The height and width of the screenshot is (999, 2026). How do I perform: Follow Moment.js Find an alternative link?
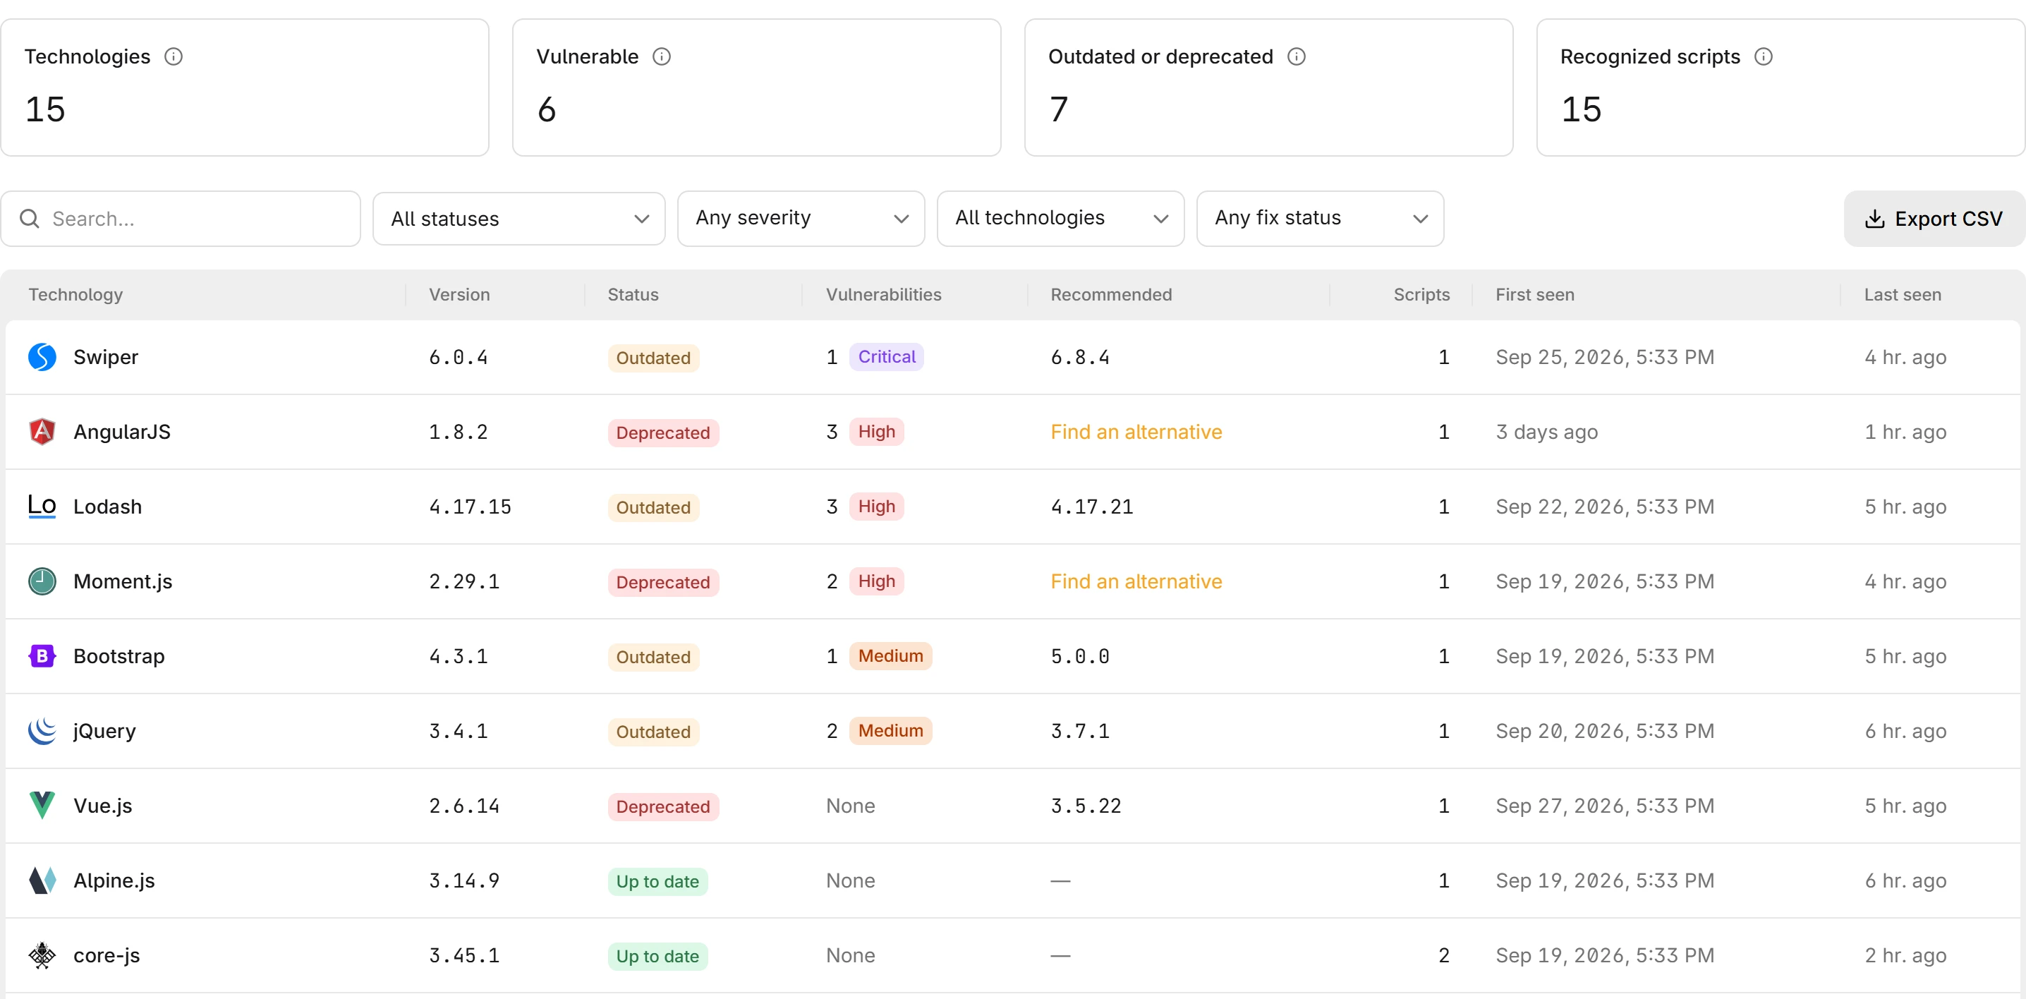click(x=1136, y=581)
